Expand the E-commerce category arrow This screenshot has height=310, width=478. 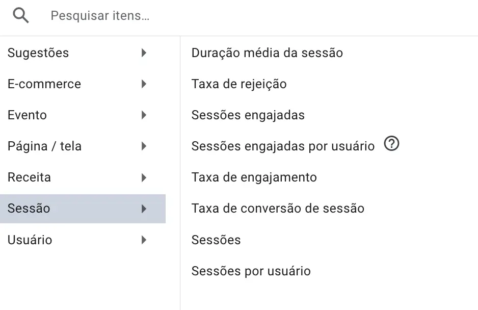pos(144,84)
